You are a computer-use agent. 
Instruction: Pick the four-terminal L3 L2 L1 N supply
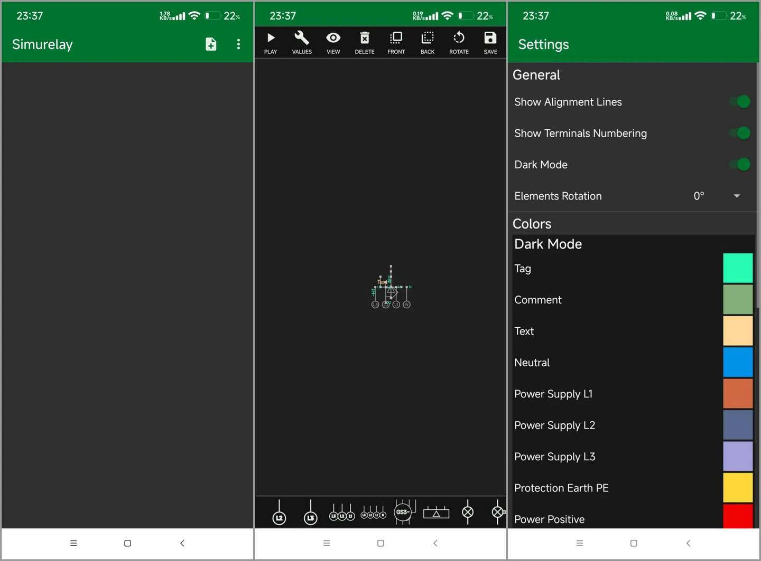[x=373, y=512]
